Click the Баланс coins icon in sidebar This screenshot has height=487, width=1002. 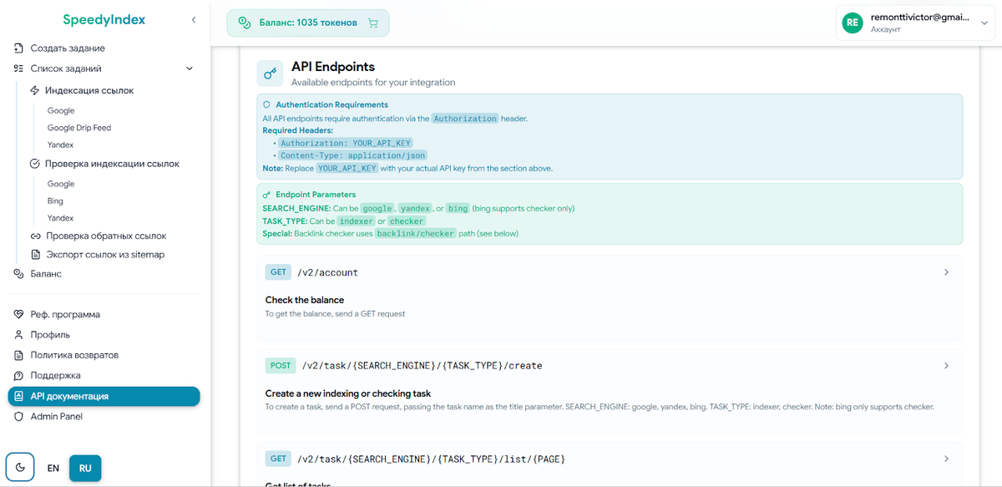[18, 274]
